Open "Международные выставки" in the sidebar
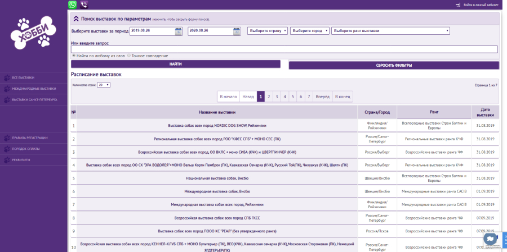This screenshot has width=507, height=252. [34, 89]
